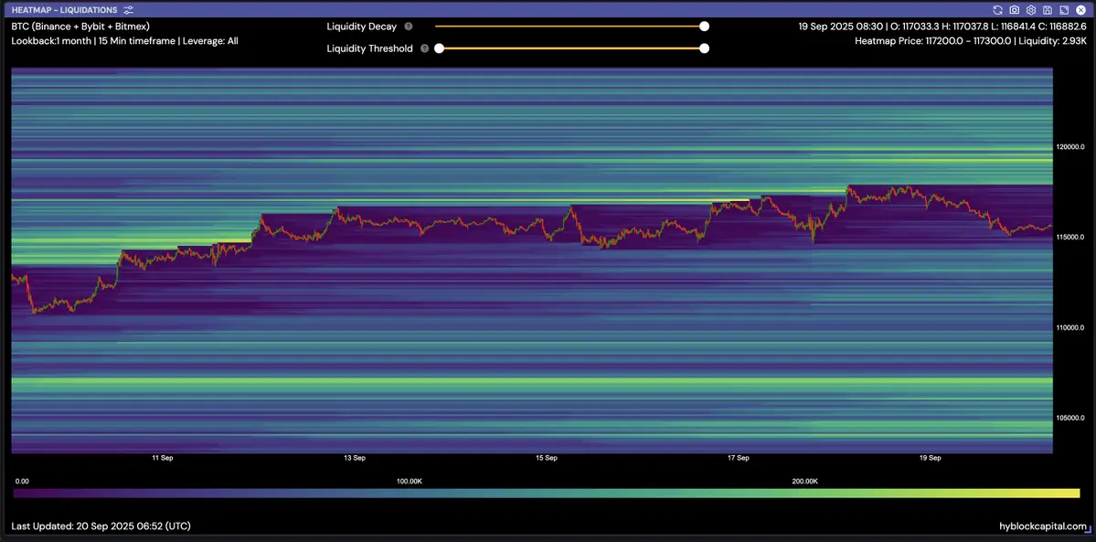Open the heatmap settings gear

click(x=1030, y=10)
